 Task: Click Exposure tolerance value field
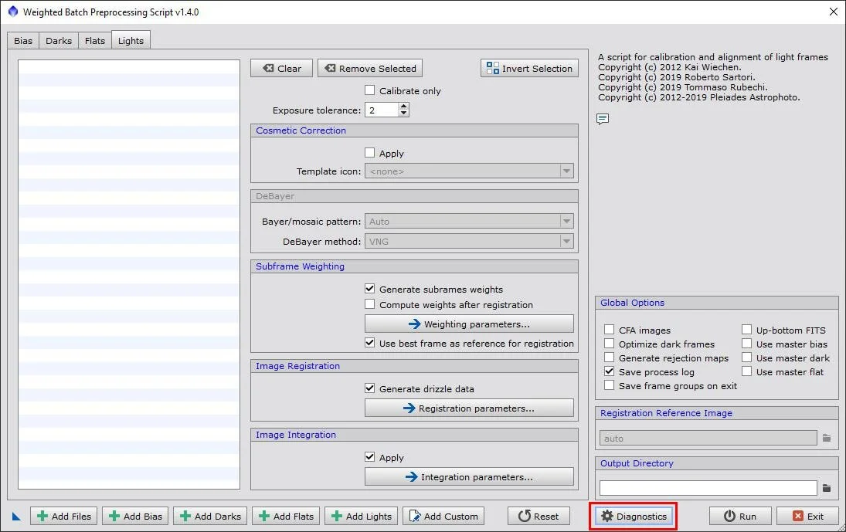382,110
